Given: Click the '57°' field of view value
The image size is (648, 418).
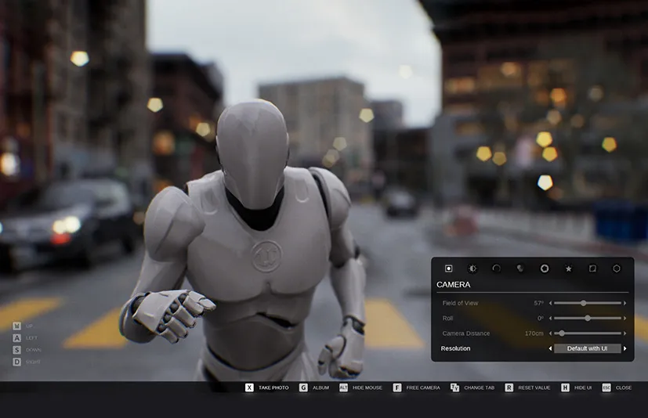Looking at the screenshot, I should [x=538, y=303].
